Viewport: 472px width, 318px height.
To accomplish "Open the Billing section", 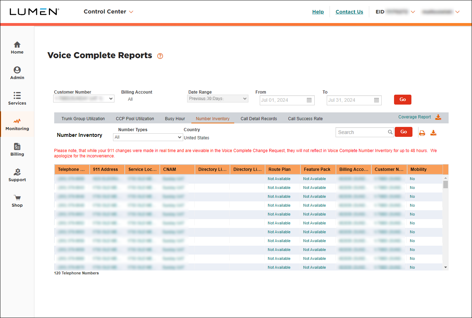I will 17,149.
